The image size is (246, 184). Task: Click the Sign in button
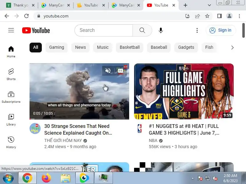[220, 30]
